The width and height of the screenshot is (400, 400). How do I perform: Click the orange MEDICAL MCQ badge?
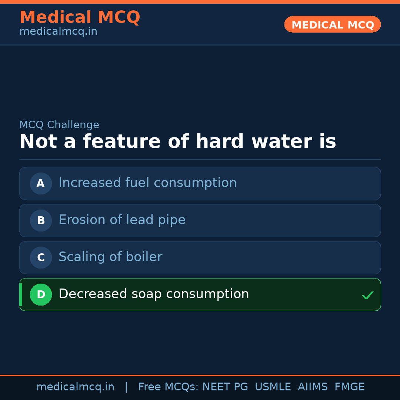(x=332, y=24)
